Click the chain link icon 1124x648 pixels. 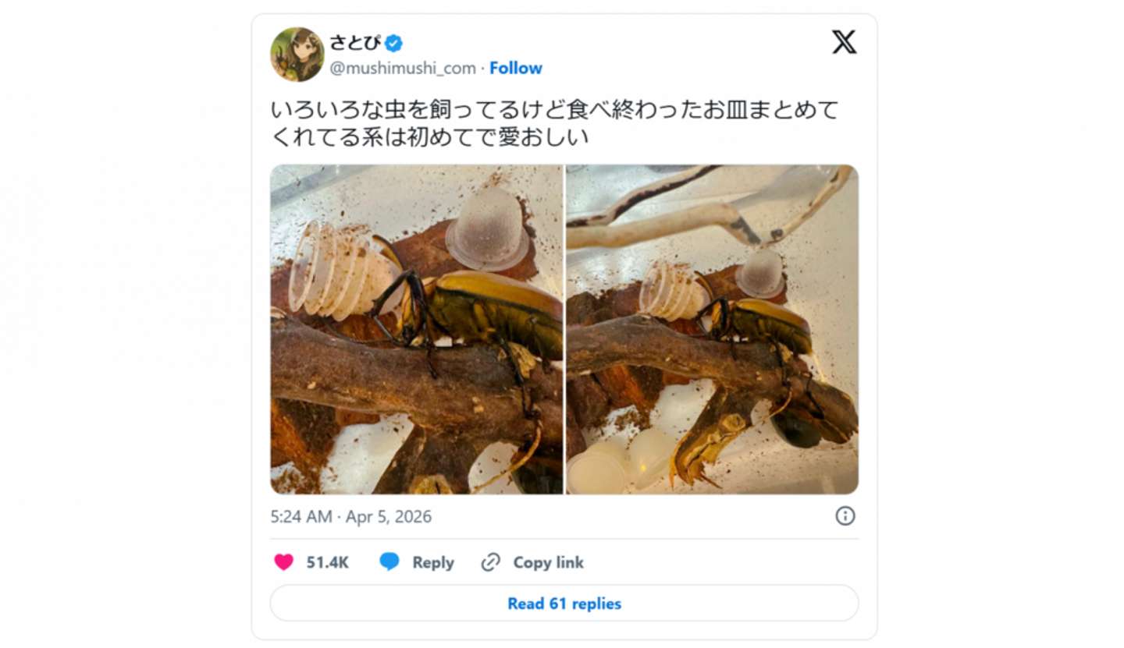[x=490, y=562]
